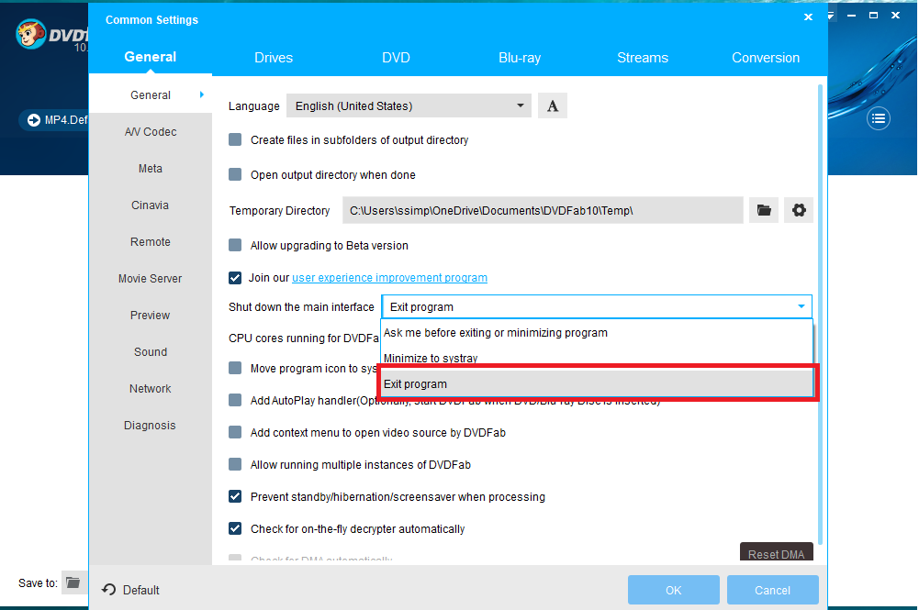
Task: Choose Ask me before exiting or minimizing
Action: [597, 332]
